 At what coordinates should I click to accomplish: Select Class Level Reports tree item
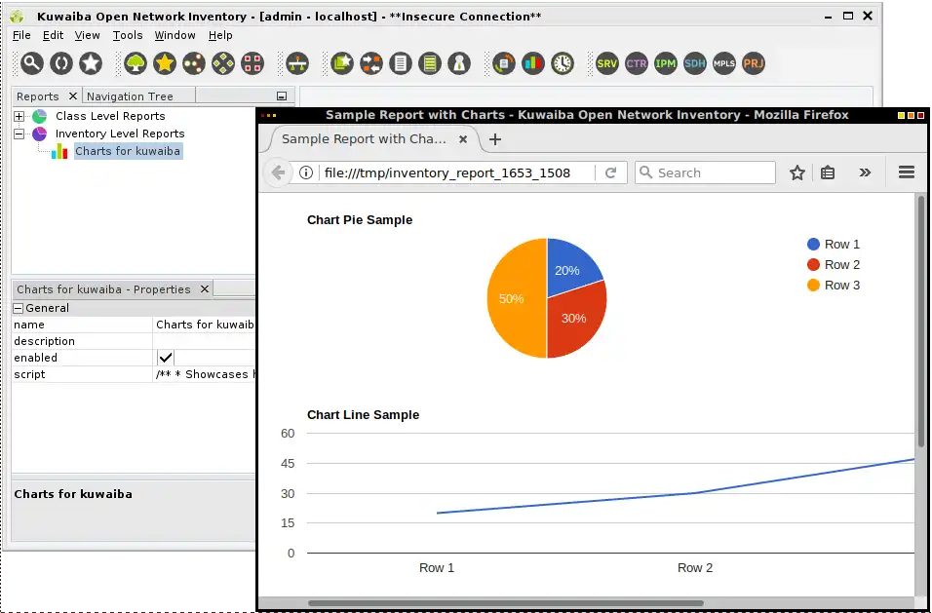click(x=110, y=116)
